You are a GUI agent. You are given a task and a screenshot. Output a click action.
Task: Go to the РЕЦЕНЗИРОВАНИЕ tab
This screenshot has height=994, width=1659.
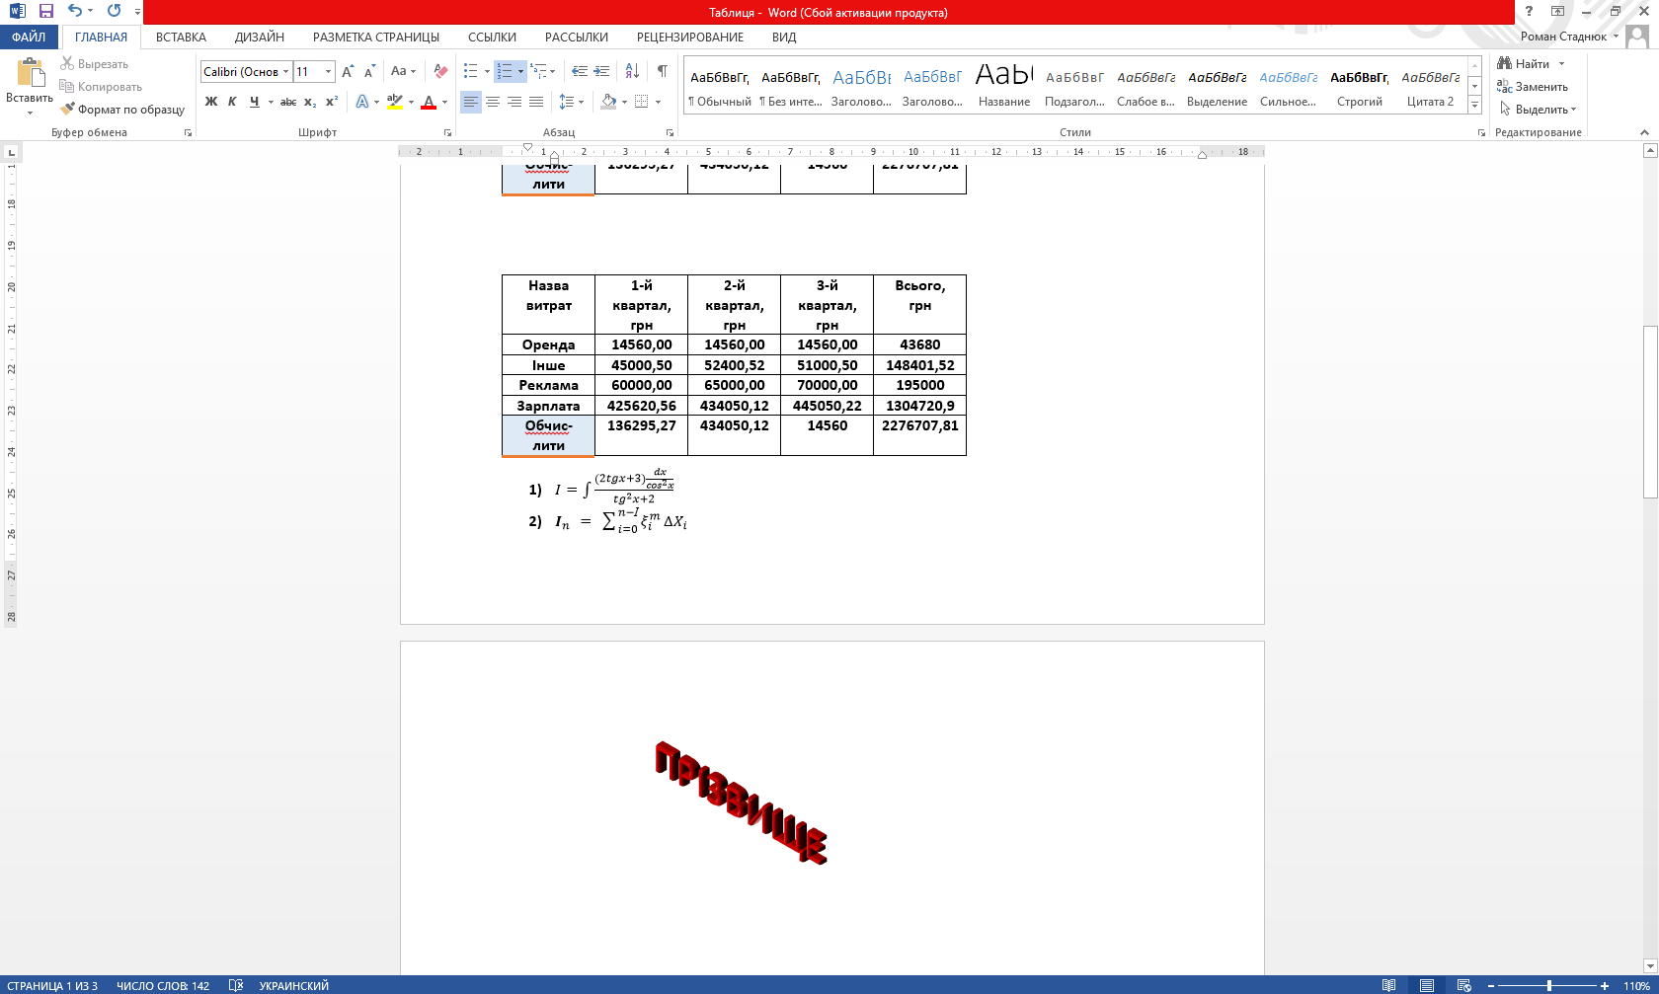(x=690, y=37)
